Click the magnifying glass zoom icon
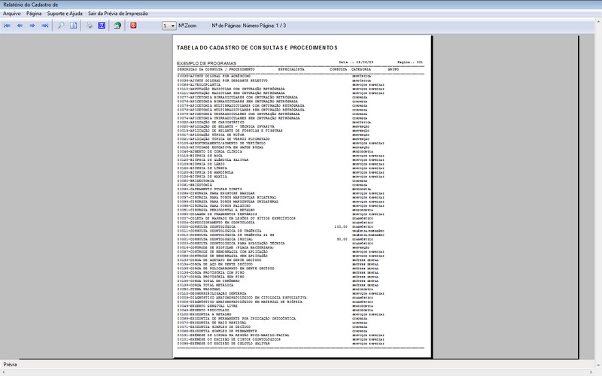 [62, 26]
